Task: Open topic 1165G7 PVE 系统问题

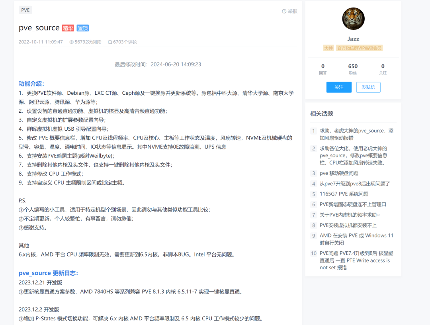Action: (x=344, y=194)
